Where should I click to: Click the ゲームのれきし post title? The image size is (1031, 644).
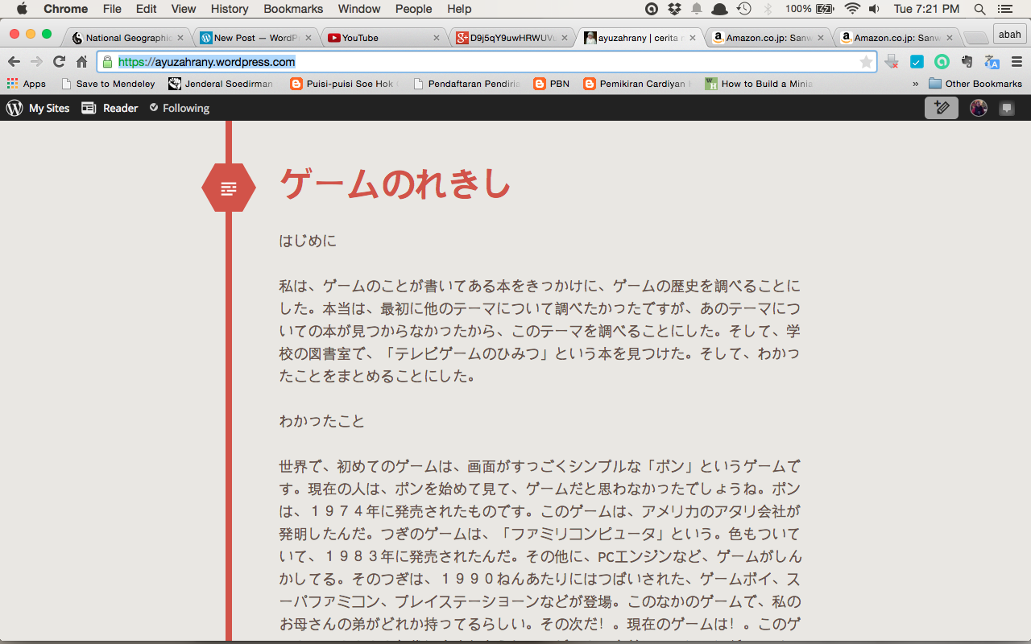(x=395, y=184)
